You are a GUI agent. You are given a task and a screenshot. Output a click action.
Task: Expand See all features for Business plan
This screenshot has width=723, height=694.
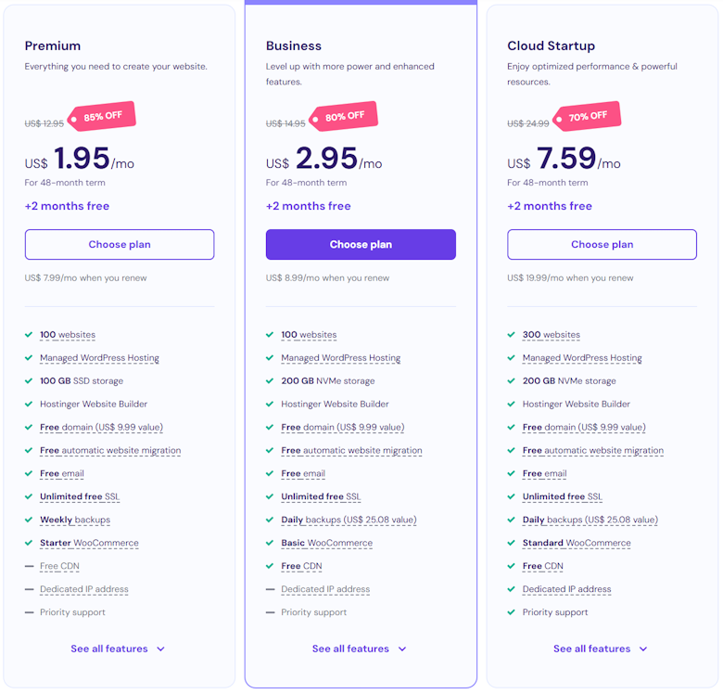click(x=360, y=649)
